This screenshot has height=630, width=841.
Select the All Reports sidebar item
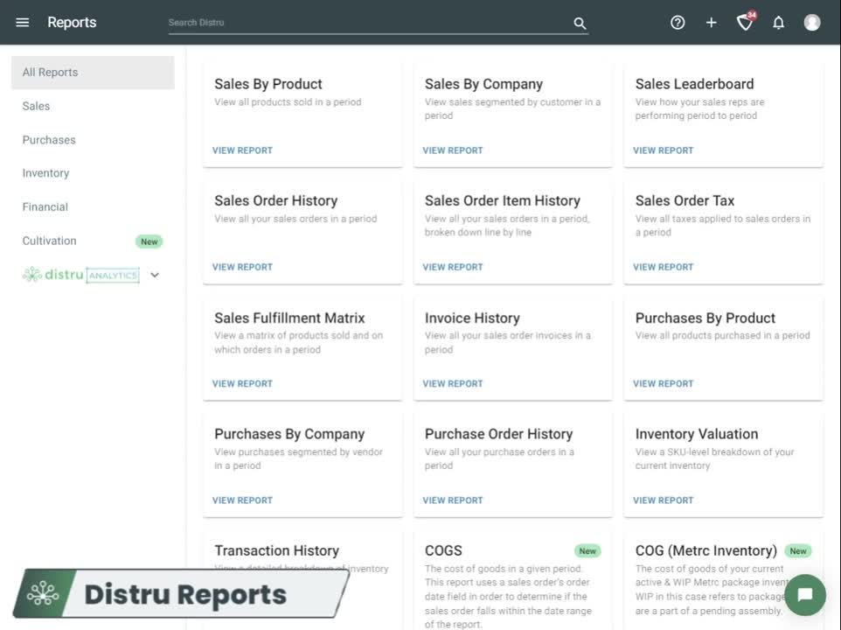coord(50,72)
